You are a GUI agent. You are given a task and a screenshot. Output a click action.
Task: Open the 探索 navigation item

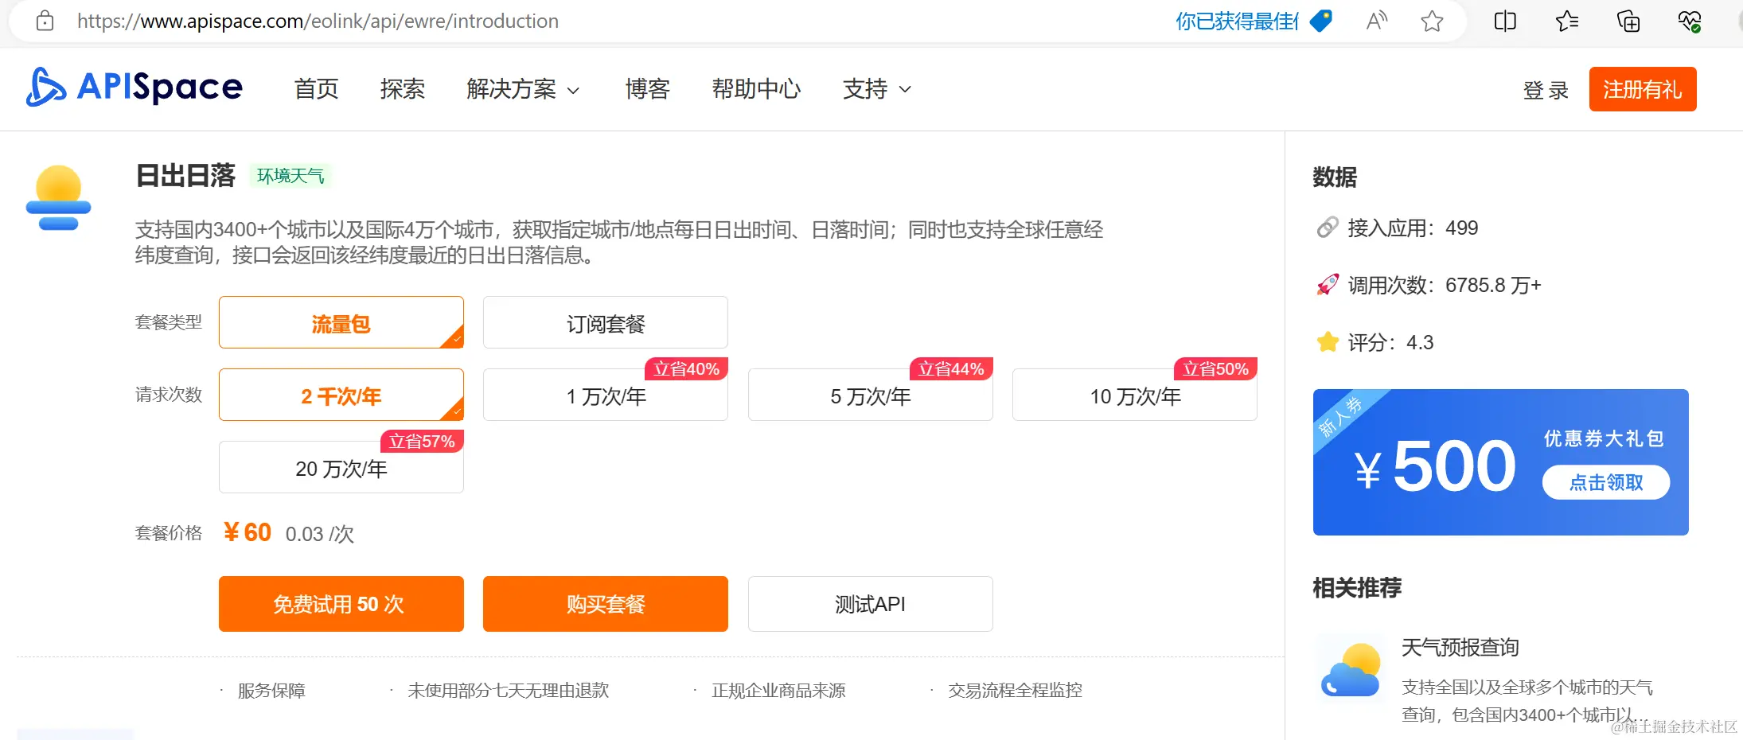coord(403,89)
